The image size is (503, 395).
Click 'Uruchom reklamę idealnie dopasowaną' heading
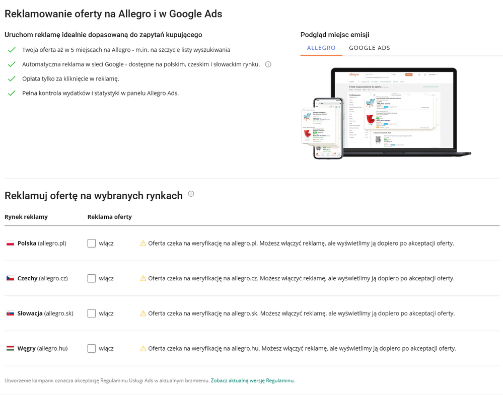pyautogui.click(x=103, y=35)
